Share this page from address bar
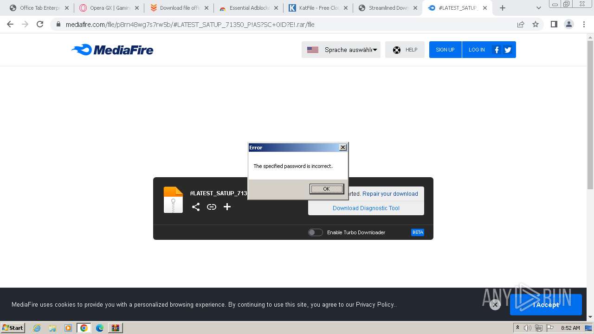 (521, 24)
